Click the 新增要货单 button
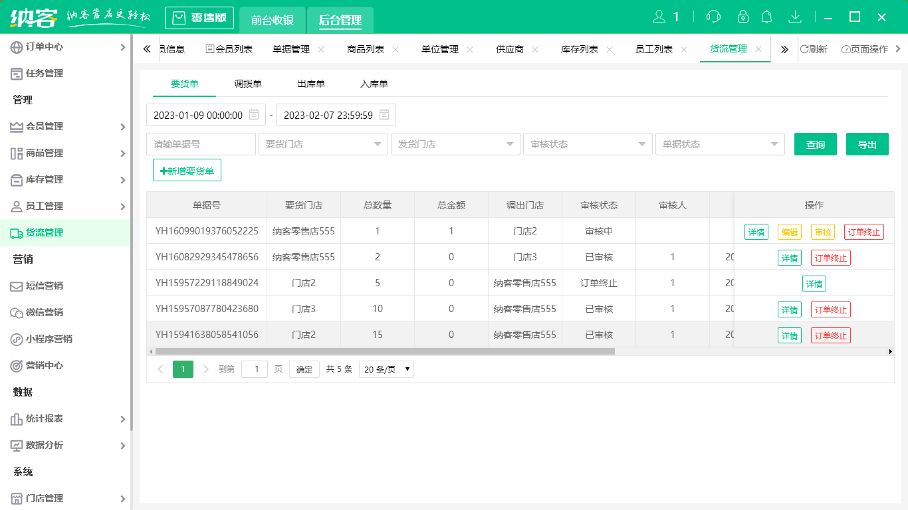908x510 pixels. pyautogui.click(x=187, y=170)
